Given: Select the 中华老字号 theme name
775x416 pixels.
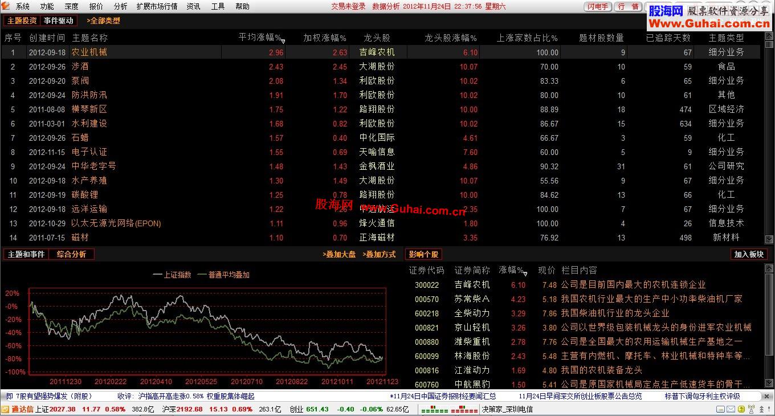Looking at the screenshot, I should click(94, 166).
